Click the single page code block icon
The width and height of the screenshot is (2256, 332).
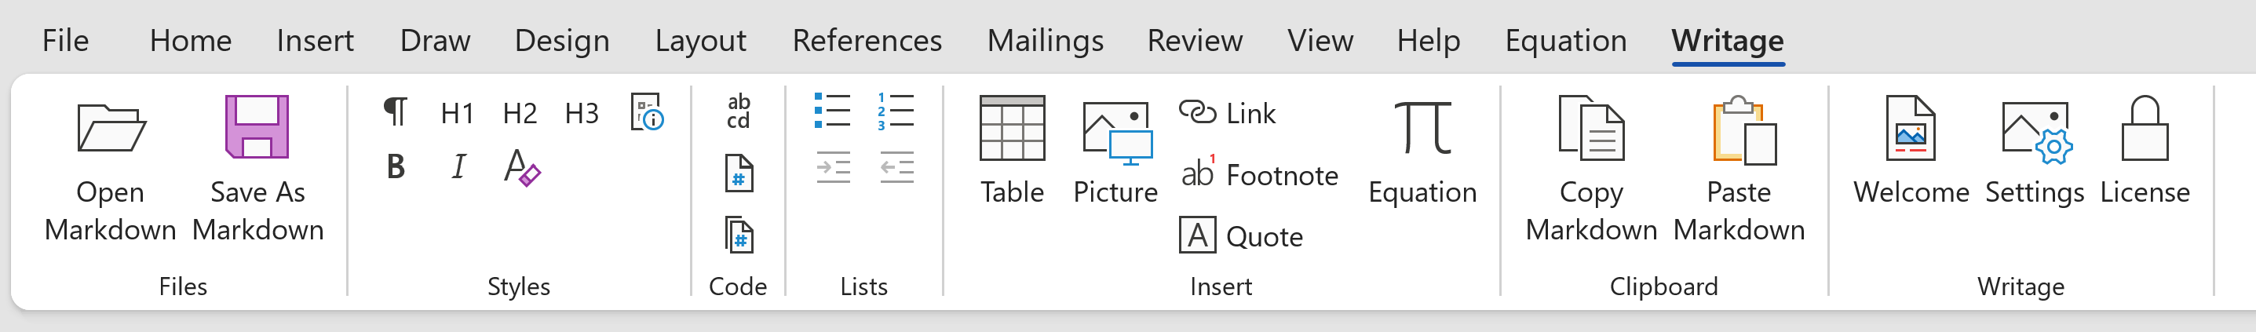[x=739, y=173]
